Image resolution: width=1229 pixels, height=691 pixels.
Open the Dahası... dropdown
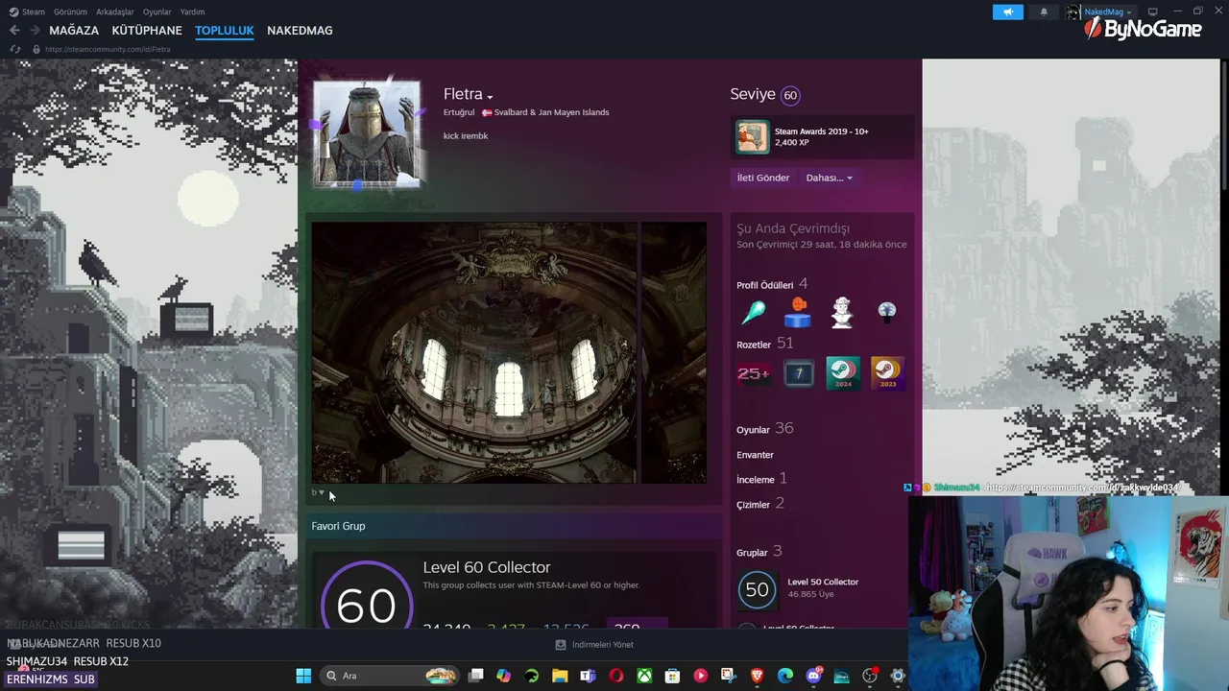(829, 178)
